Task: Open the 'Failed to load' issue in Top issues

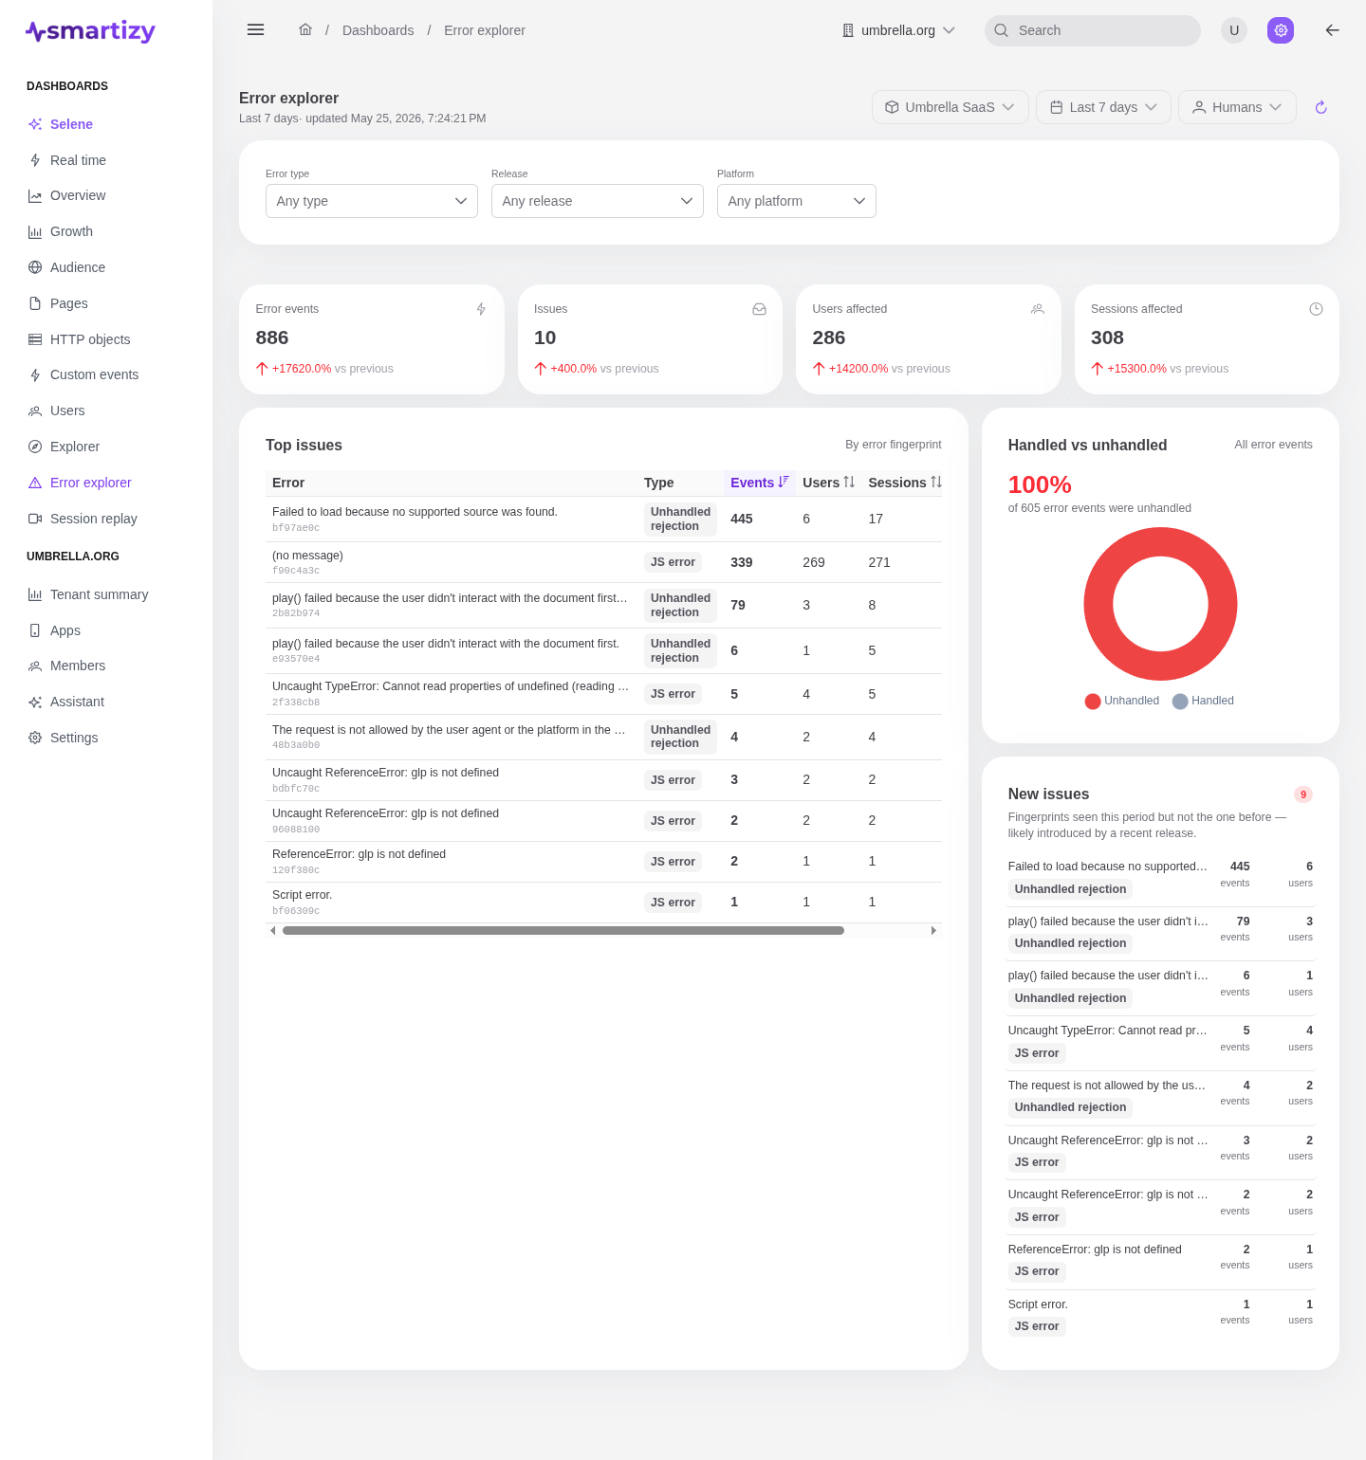Action: point(603,519)
